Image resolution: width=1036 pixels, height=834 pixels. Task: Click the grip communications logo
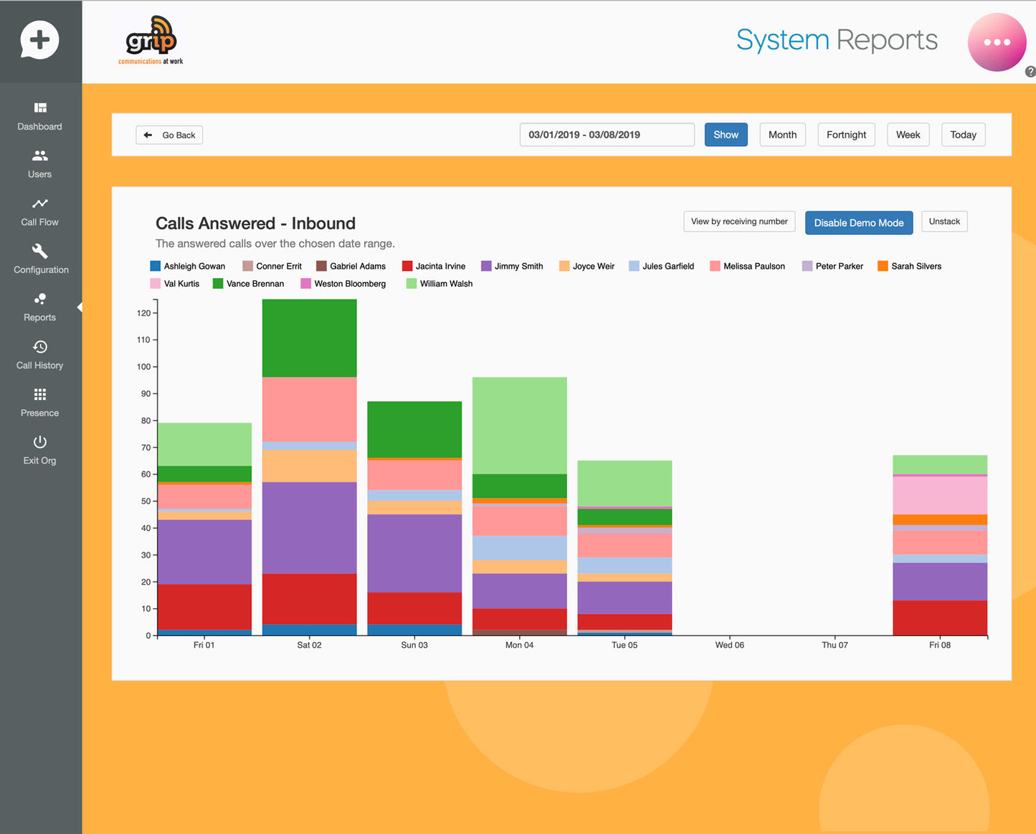(x=151, y=41)
